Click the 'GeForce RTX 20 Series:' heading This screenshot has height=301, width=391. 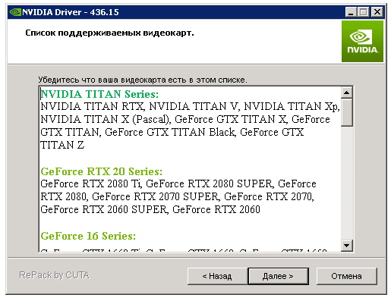(101, 171)
